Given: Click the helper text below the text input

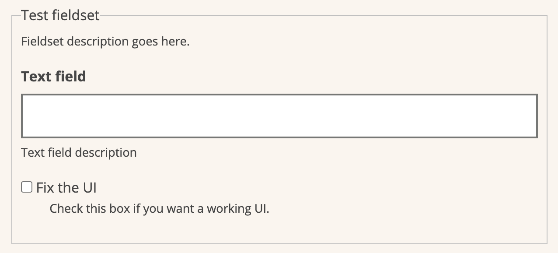Looking at the screenshot, I should pyautogui.click(x=79, y=153).
